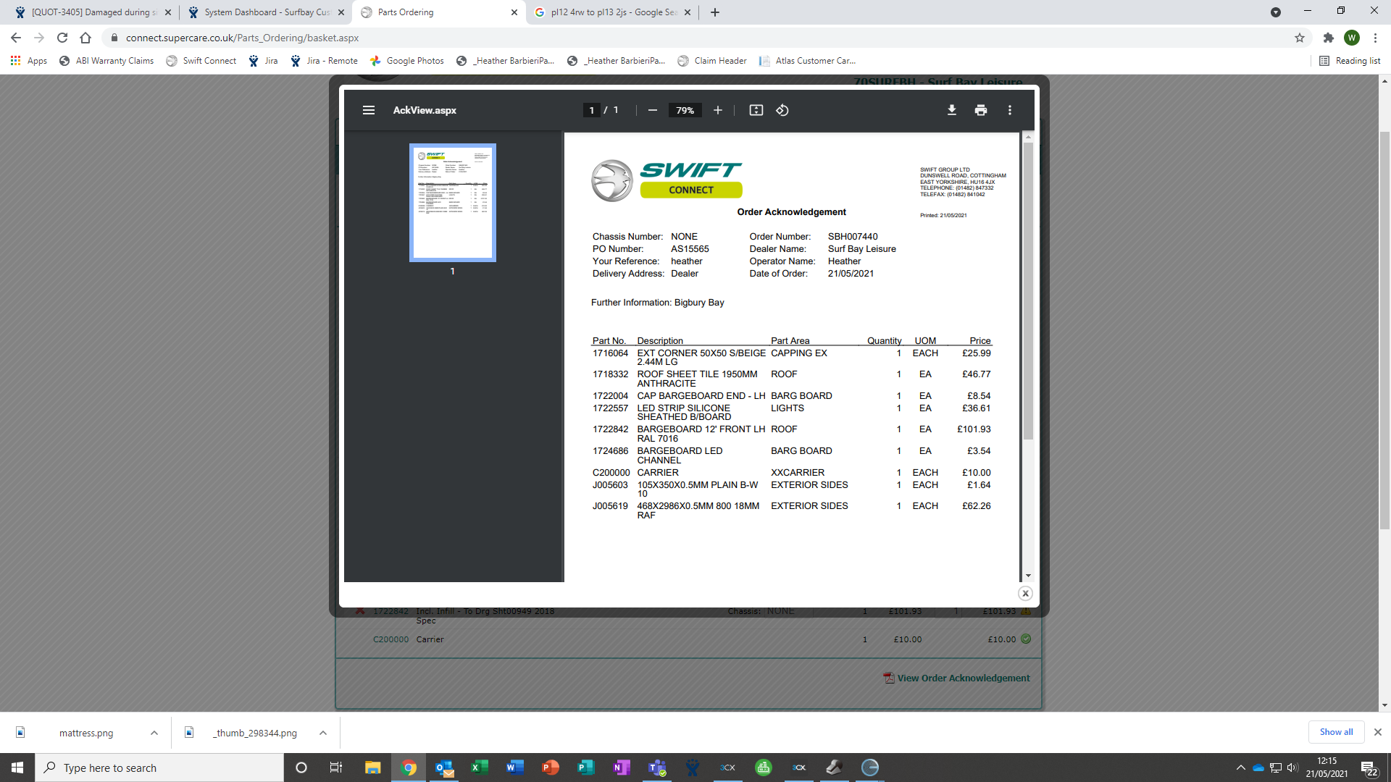This screenshot has height=782, width=1391.
Task: Open Excel from the Windows taskbar
Action: pyautogui.click(x=479, y=768)
